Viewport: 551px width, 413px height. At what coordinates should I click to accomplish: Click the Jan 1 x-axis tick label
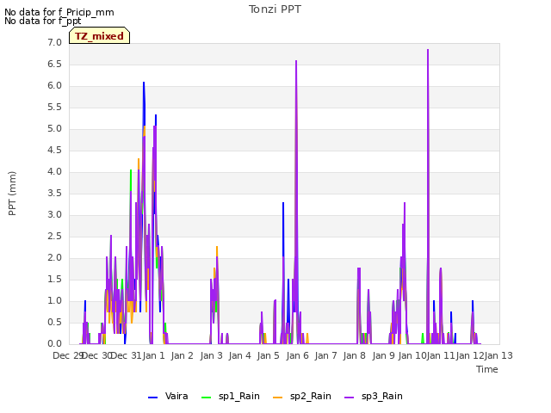coord(153,355)
